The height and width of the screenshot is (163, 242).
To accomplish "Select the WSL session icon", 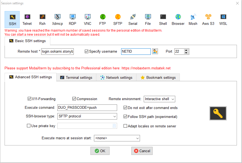I will coord(223,19).
